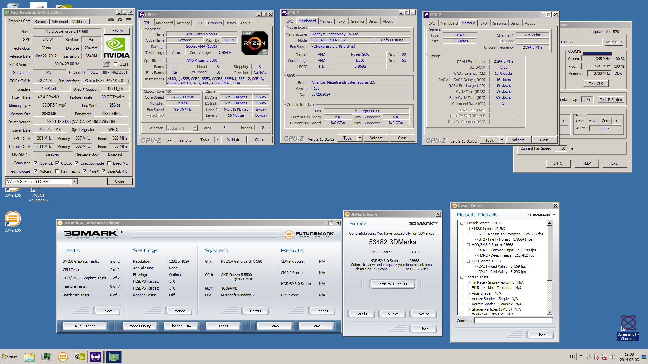
Task: Click the Ryzen 5 logo in CPU-Z
Action: tap(255, 43)
